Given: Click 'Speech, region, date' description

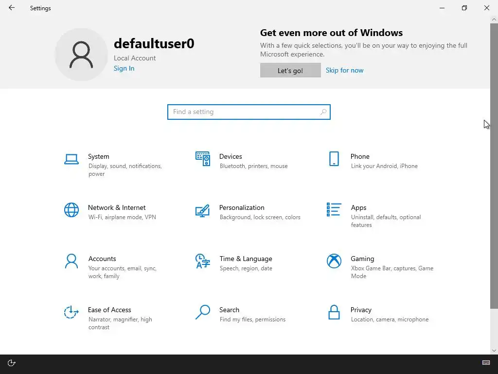Looking at the screenshot, I should (x=246, y=268).
